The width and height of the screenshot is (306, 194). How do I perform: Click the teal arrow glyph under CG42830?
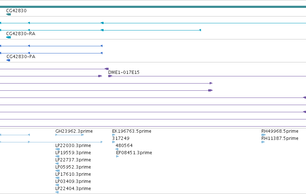(x=8, y=14)
